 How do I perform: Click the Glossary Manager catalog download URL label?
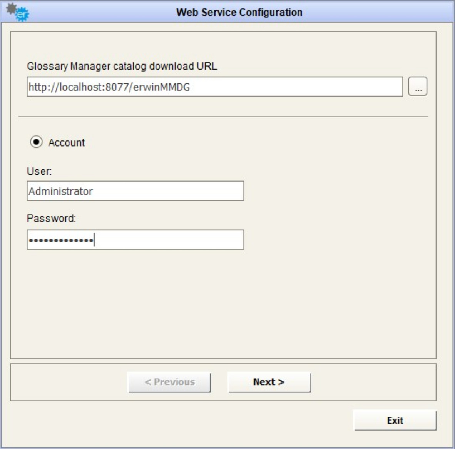coord(122,66)
